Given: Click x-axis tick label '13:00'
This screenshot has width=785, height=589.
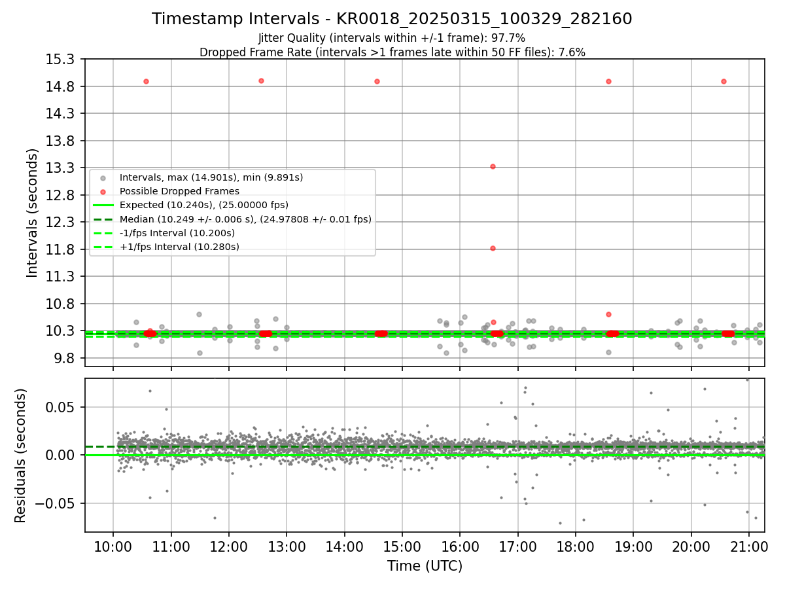Looking at the screenshot, I should tap(287, 546).
